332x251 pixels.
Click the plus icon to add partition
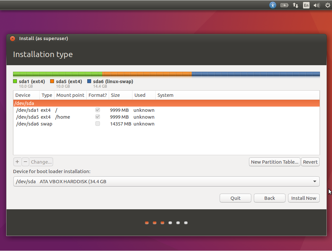tap(17, 162)
